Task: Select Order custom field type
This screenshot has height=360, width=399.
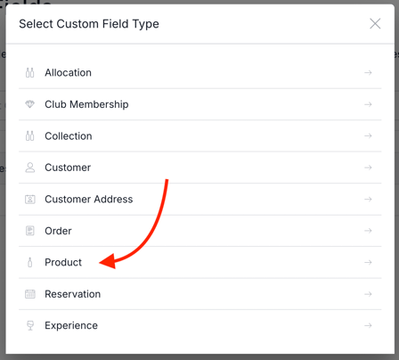Action: (199, 231)
